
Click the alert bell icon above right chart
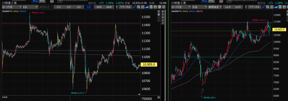[221, 1]
